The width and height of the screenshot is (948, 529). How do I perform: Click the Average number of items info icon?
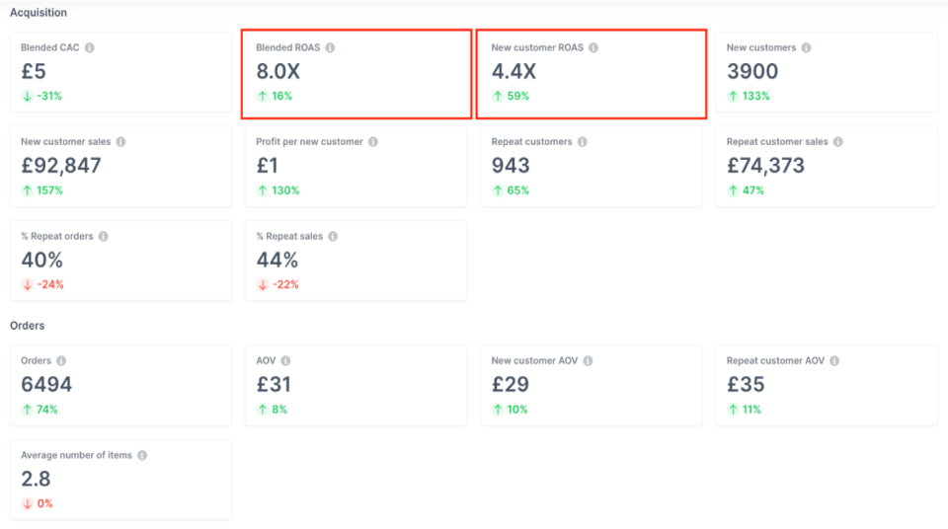[x=142, y=456]
